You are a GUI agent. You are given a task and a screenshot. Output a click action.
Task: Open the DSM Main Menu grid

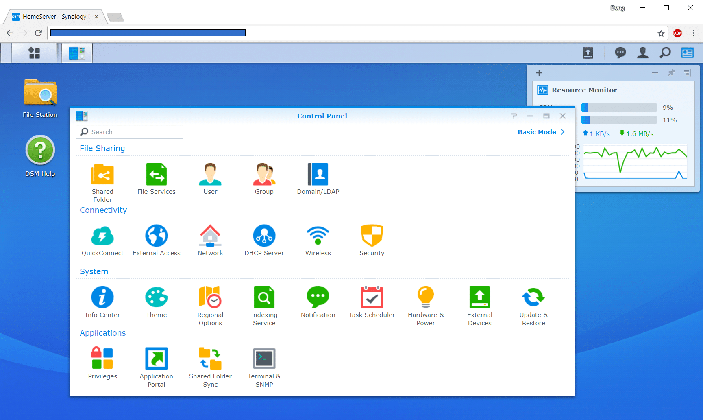34,53
